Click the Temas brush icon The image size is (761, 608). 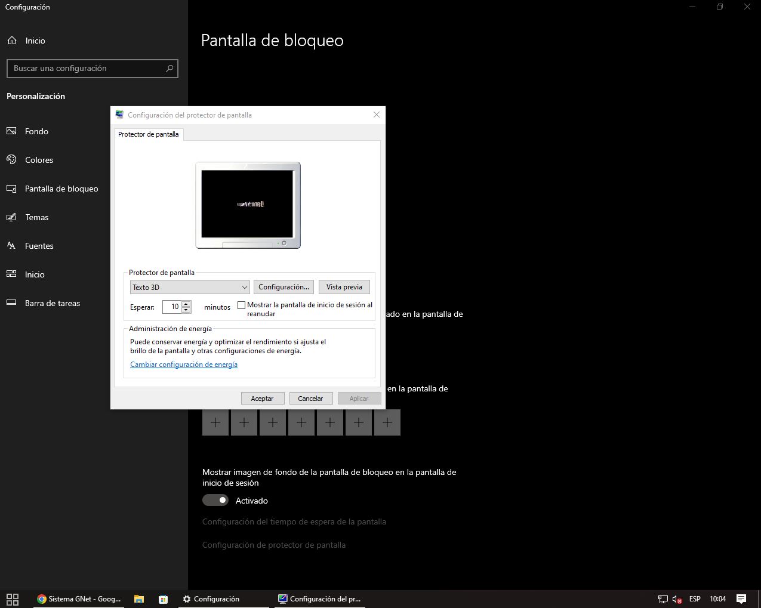[11, 217]
